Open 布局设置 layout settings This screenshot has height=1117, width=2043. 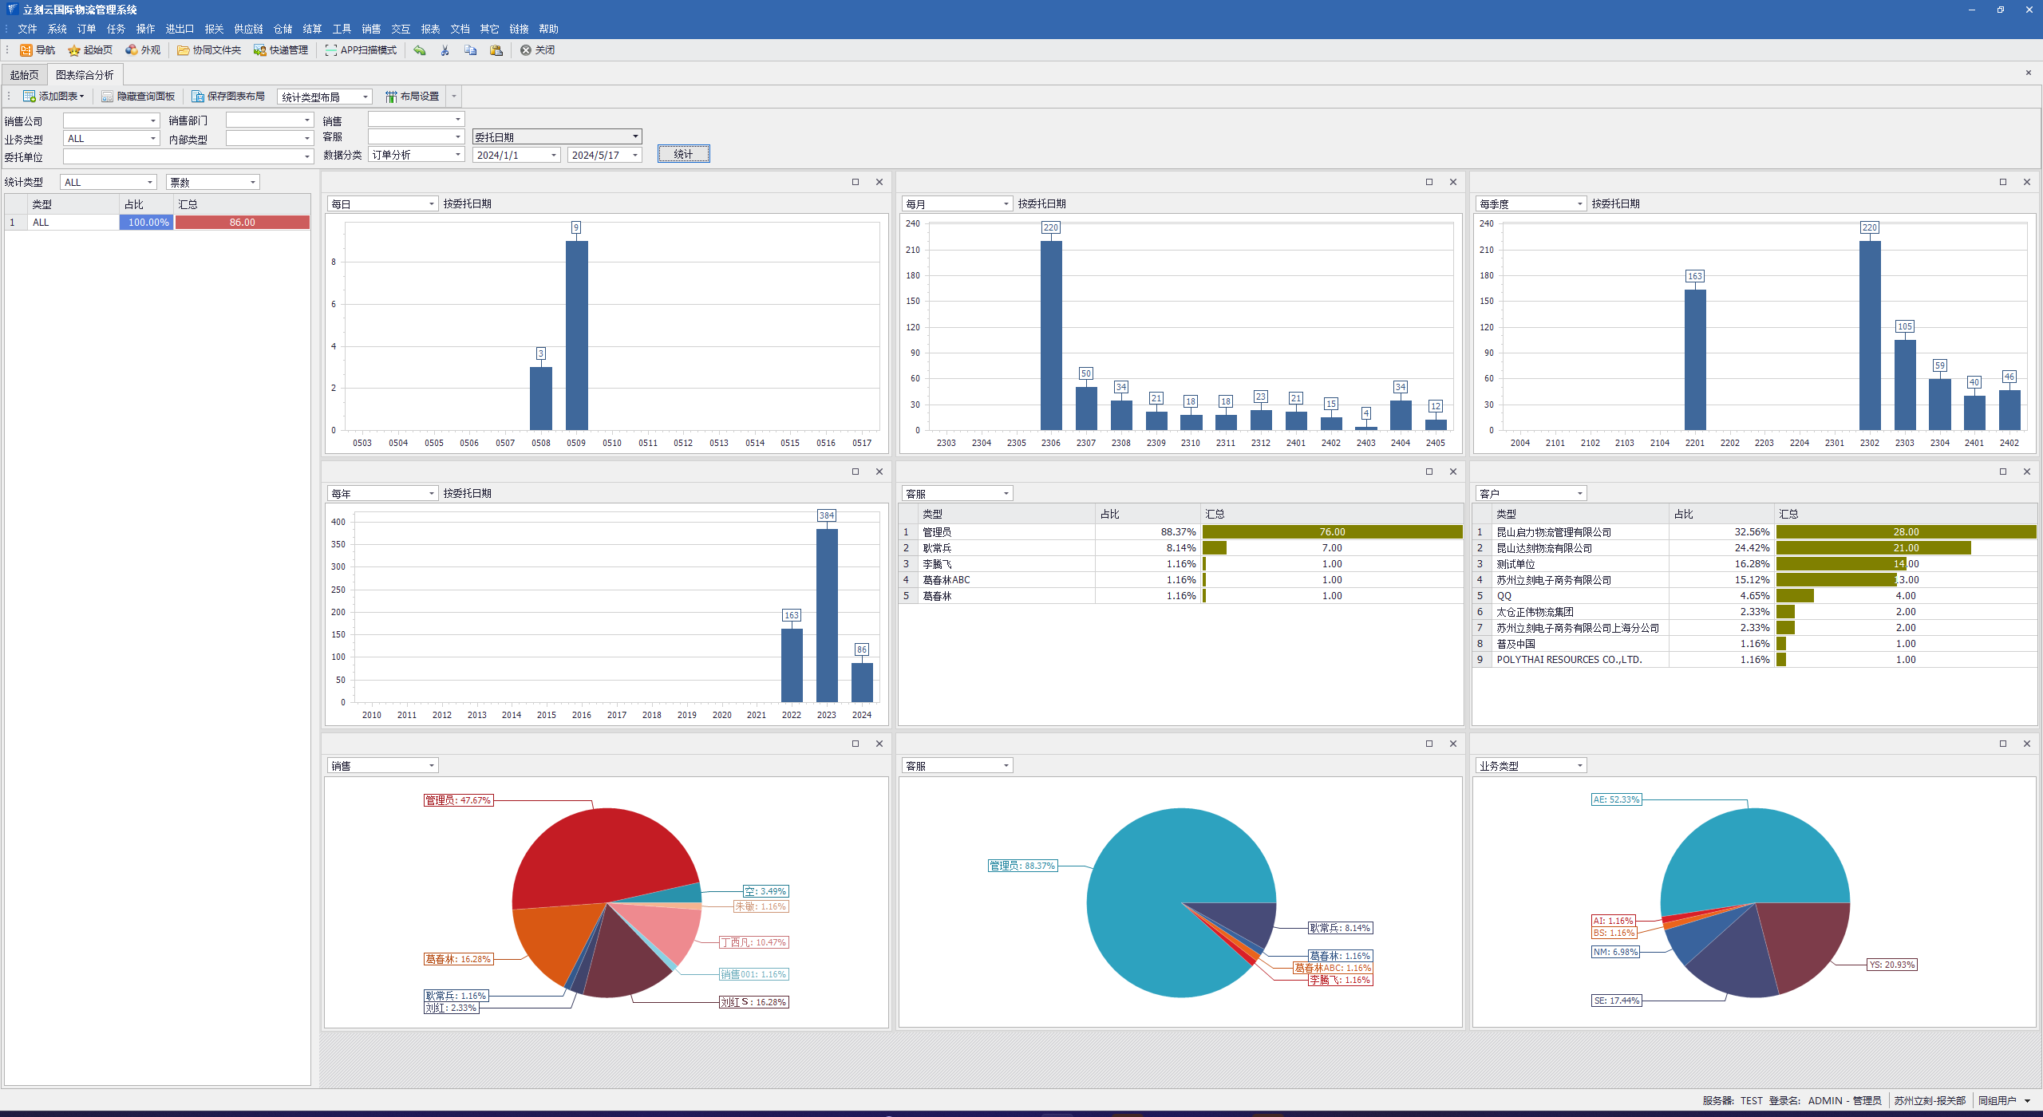pyautogui.click(x=413, y=97)
